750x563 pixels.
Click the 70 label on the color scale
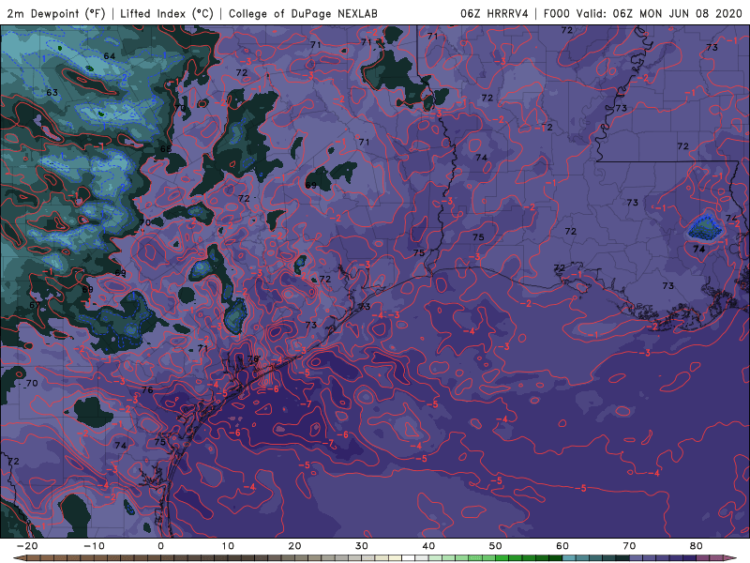pos(629,546)
